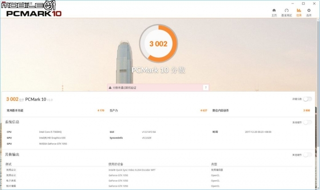The height and width of the screenshot is (190, 320).
Task: Click the question mark help button
Action: [205, 88]
